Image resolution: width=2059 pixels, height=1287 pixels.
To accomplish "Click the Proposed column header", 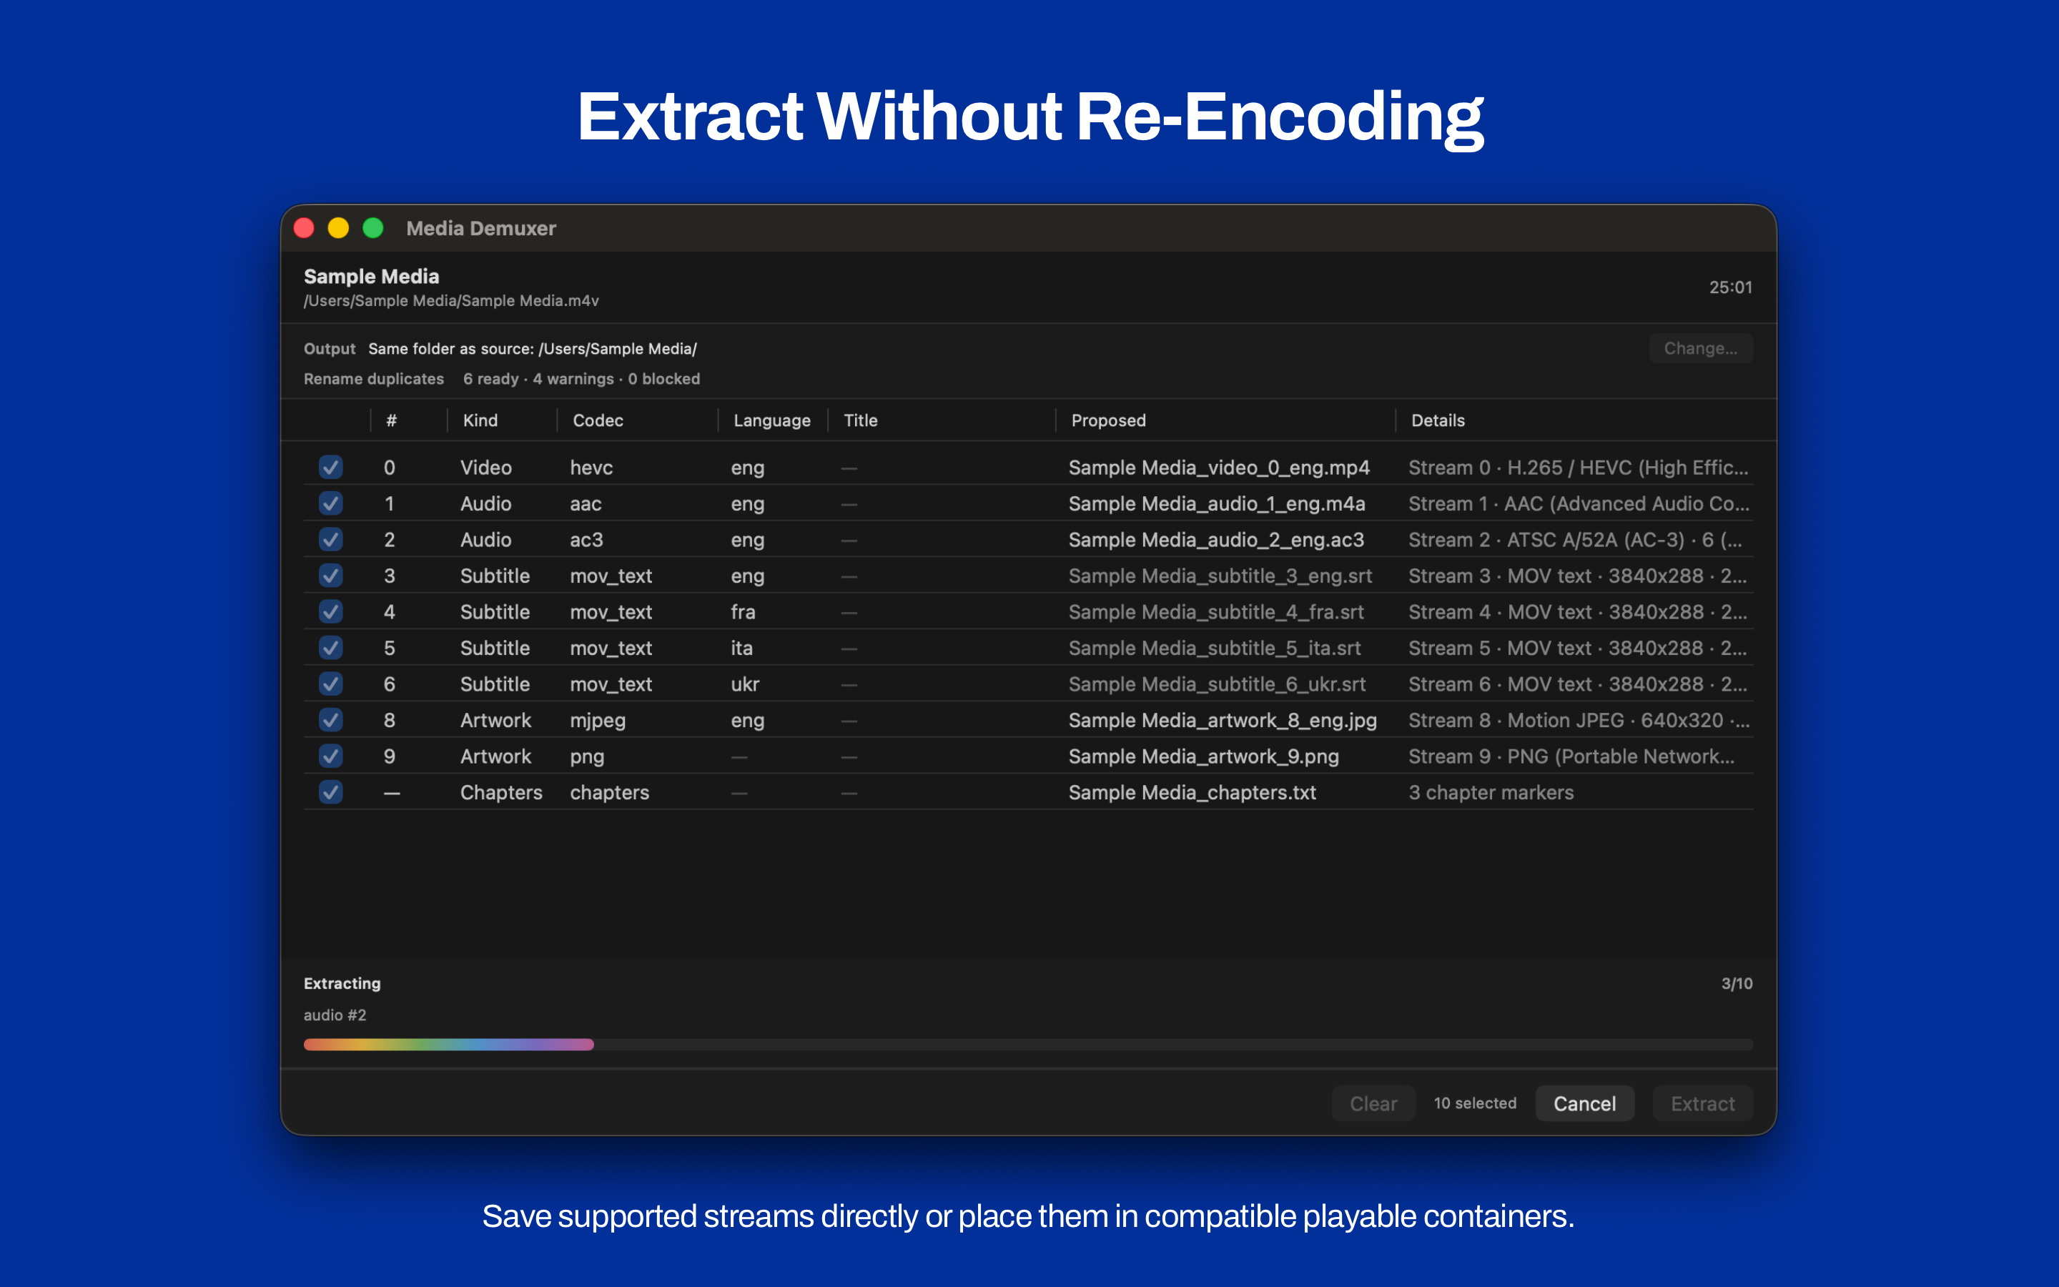I will point(1109,420).
